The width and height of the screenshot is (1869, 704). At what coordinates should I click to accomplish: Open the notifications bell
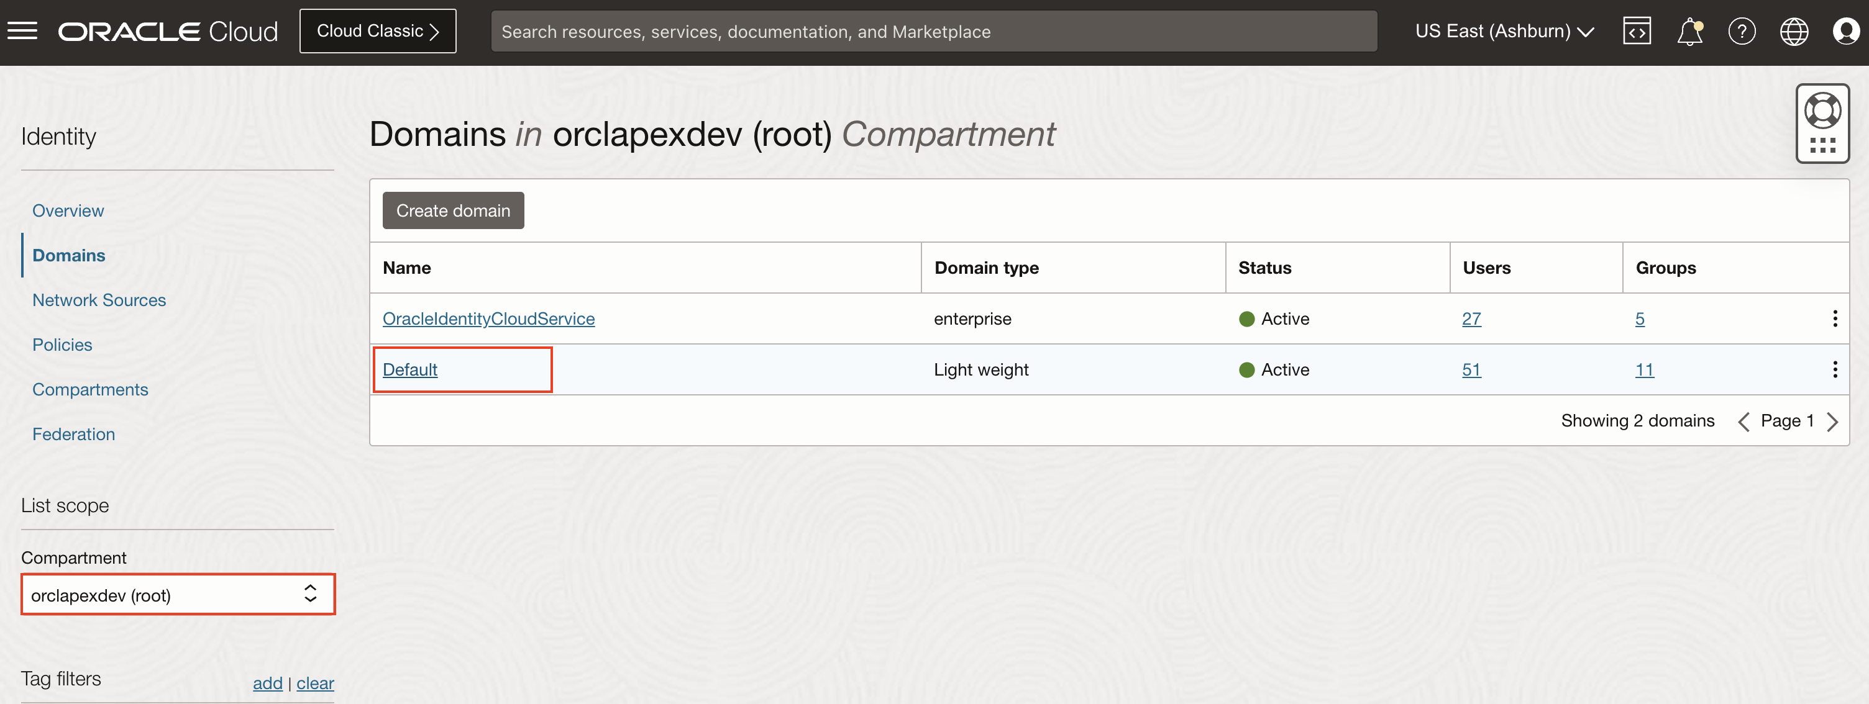point(1689,31)
